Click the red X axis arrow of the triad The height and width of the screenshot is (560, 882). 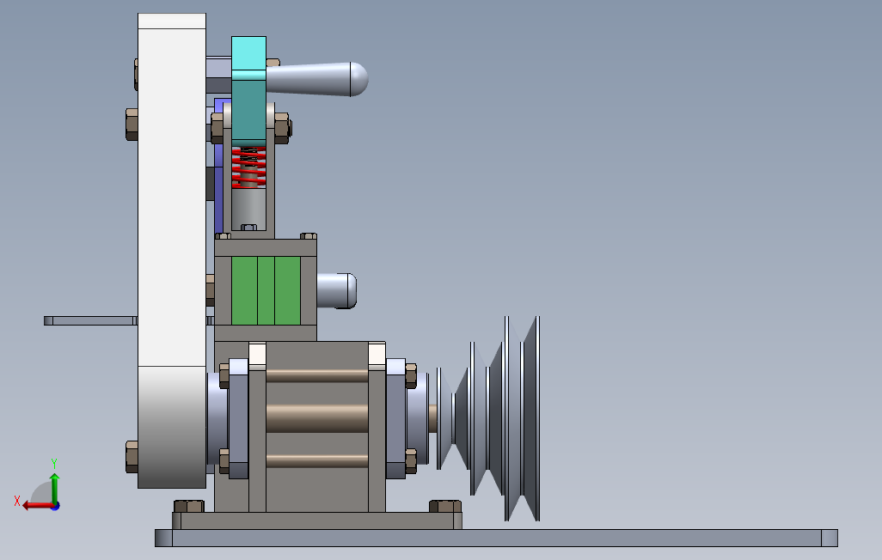[x=37, y=505]
